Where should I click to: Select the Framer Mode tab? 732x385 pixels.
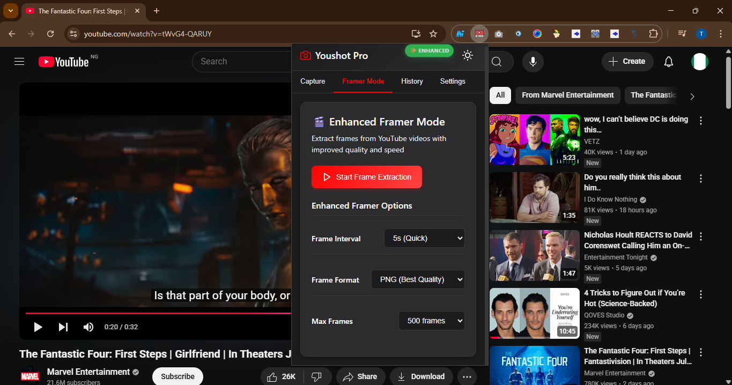tap(363, 81)
